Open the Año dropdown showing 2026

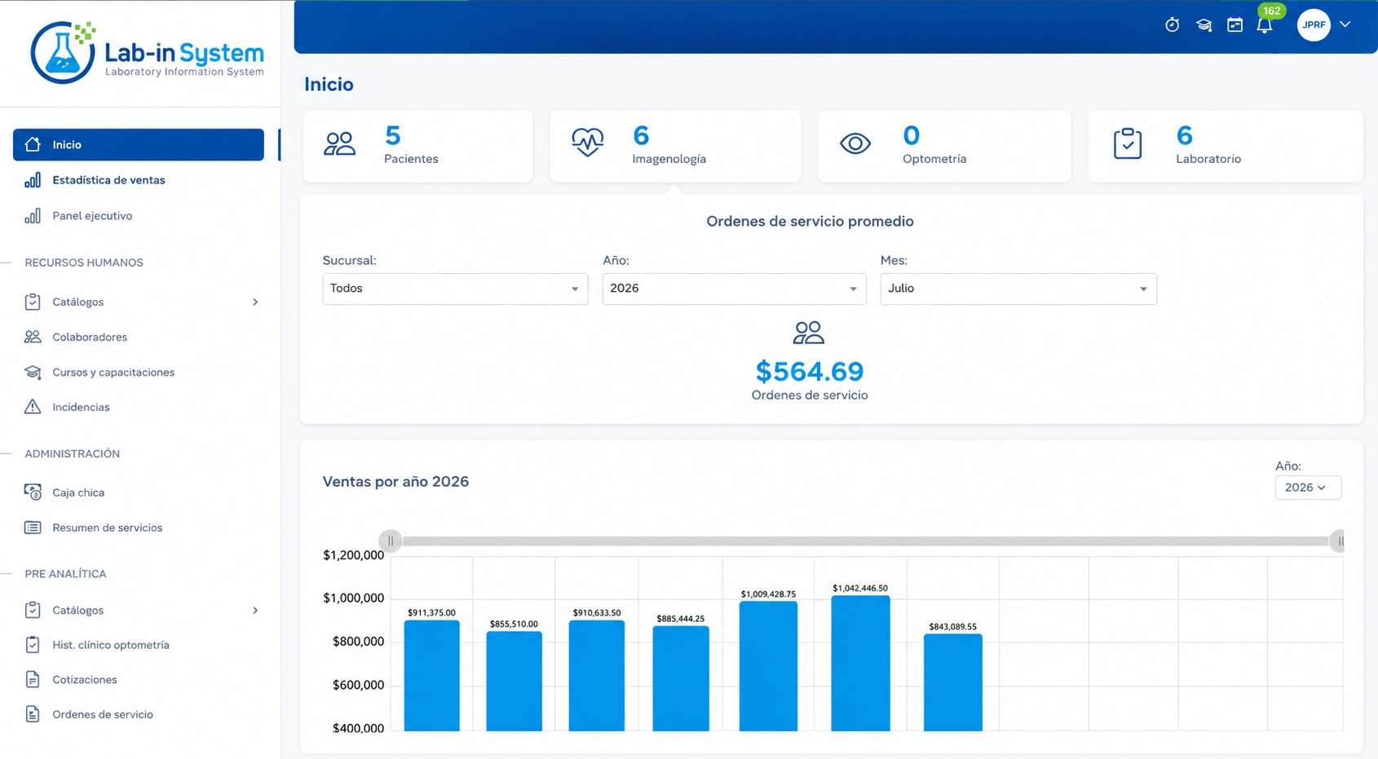coord(734,289)
